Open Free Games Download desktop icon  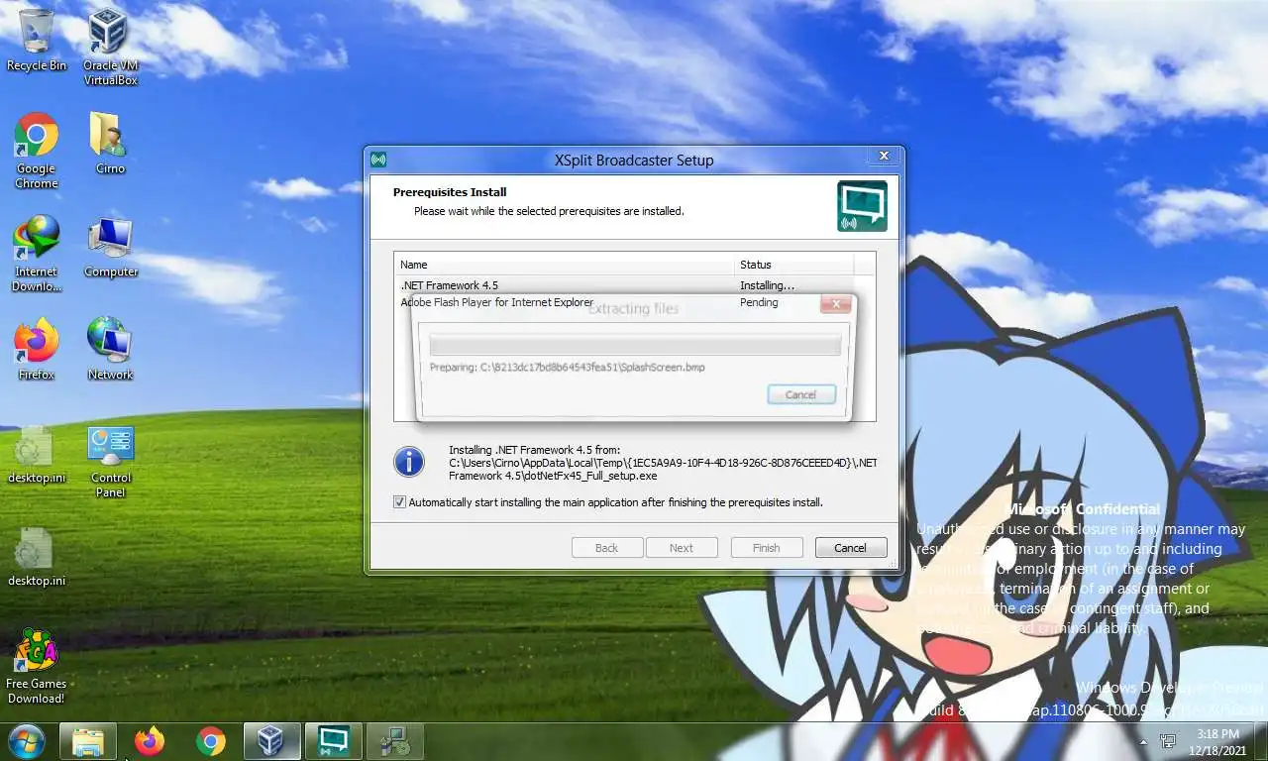[x=37, y=666]
